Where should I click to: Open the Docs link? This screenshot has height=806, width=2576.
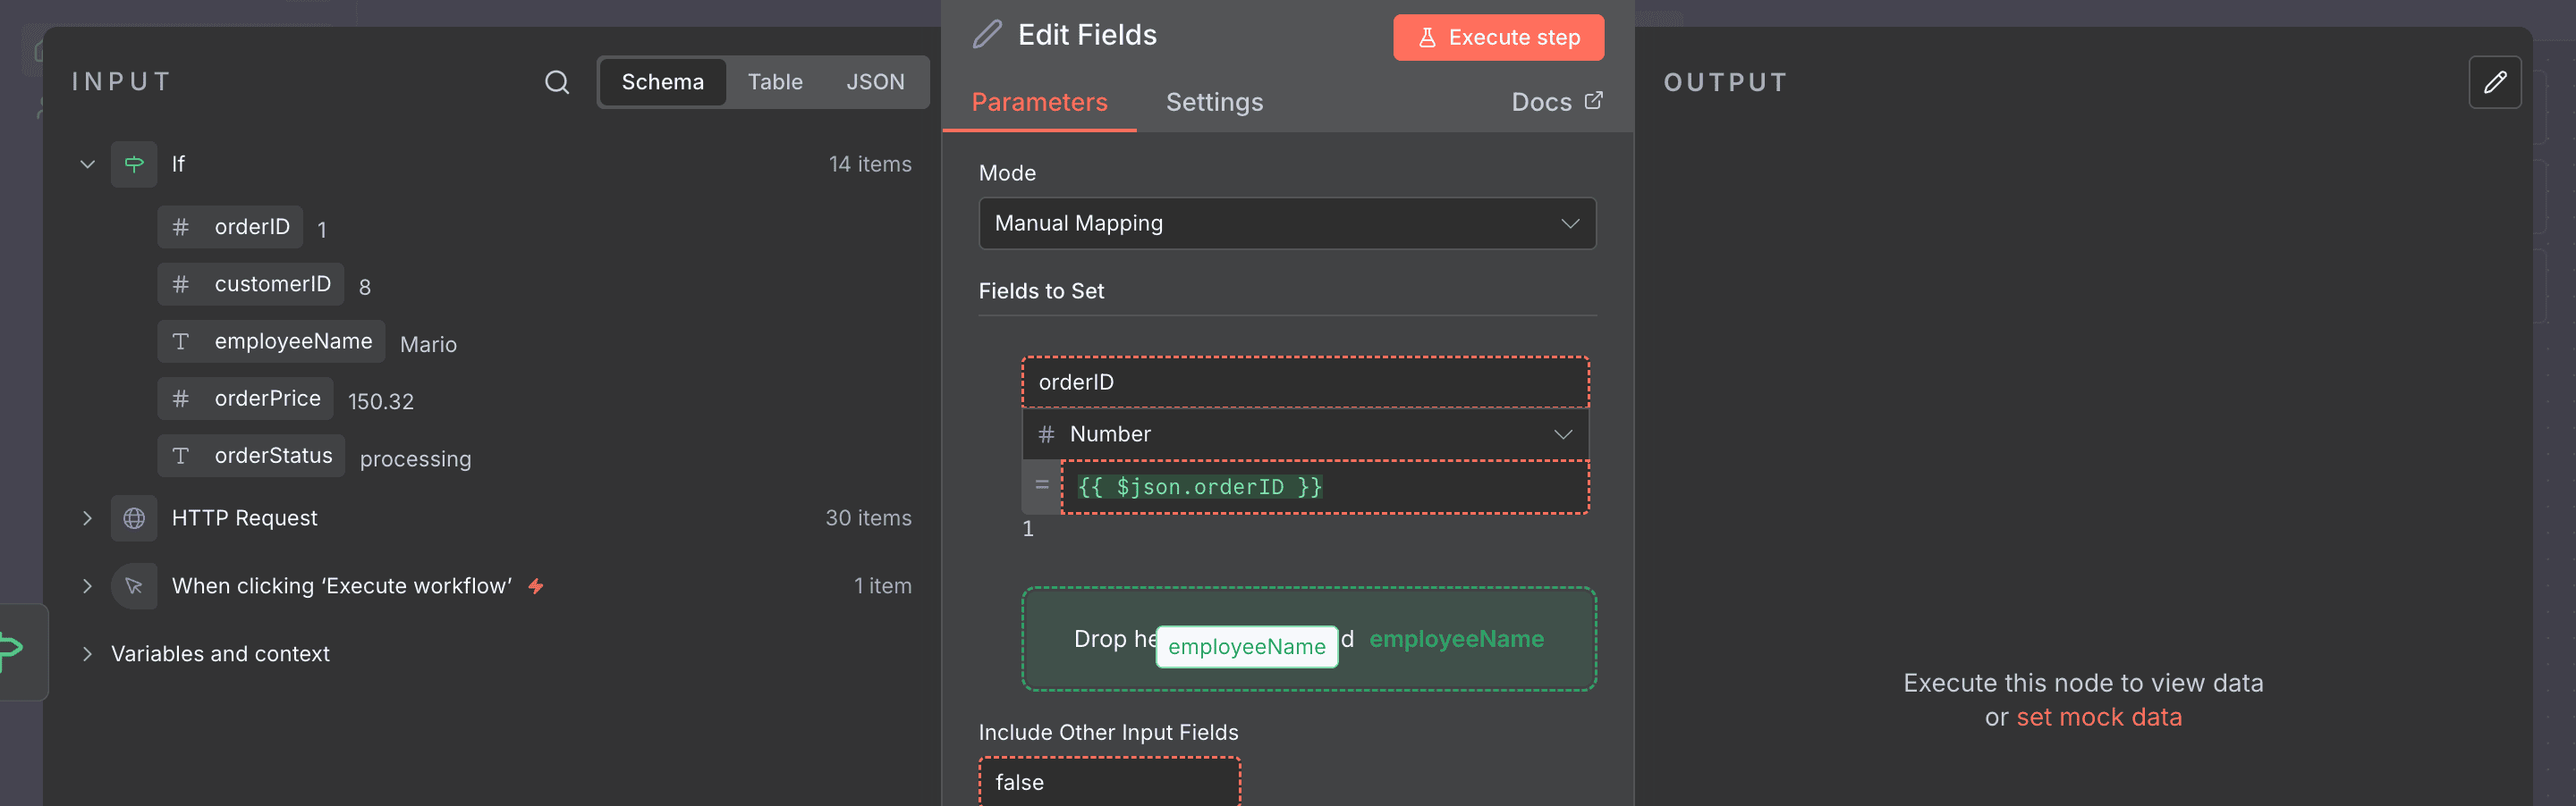point(1556,102)
